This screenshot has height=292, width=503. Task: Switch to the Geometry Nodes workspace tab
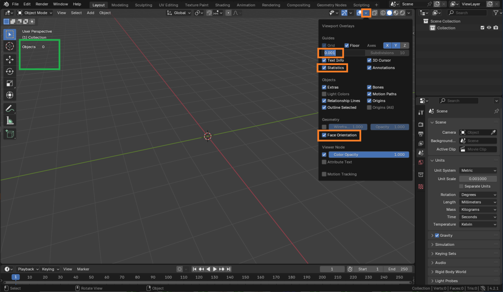(x=332, y=5)
